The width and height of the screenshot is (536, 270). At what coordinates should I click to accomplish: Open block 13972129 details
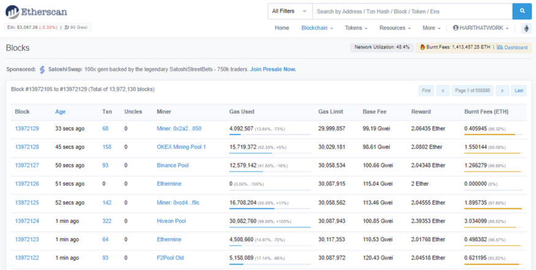[27, 129]
